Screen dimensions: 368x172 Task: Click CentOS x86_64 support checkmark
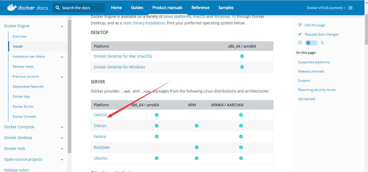156,115
